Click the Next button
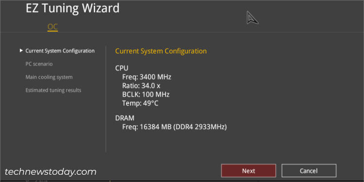The image size is (364, 182). click(x=248, y=171)
